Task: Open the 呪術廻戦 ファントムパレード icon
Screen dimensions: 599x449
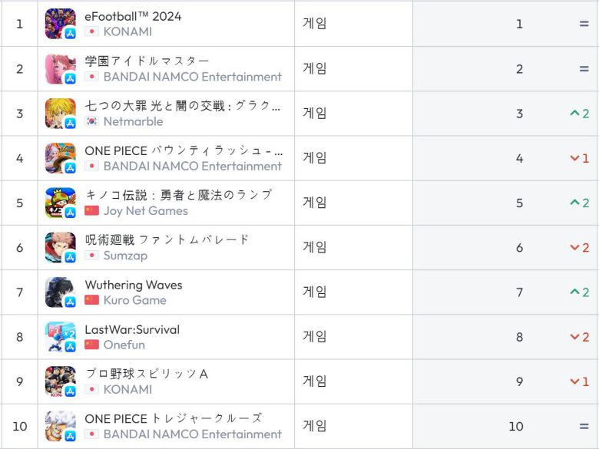Action: (60, 247)
